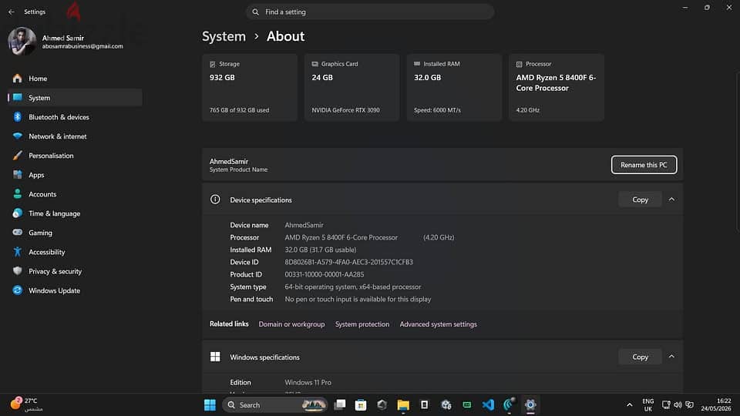Click the Bluetooth icon in the sidebar

(x=18, y=117)
